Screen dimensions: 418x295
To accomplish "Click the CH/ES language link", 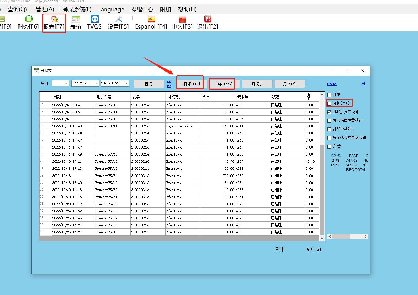I will [x=332, y=84].
